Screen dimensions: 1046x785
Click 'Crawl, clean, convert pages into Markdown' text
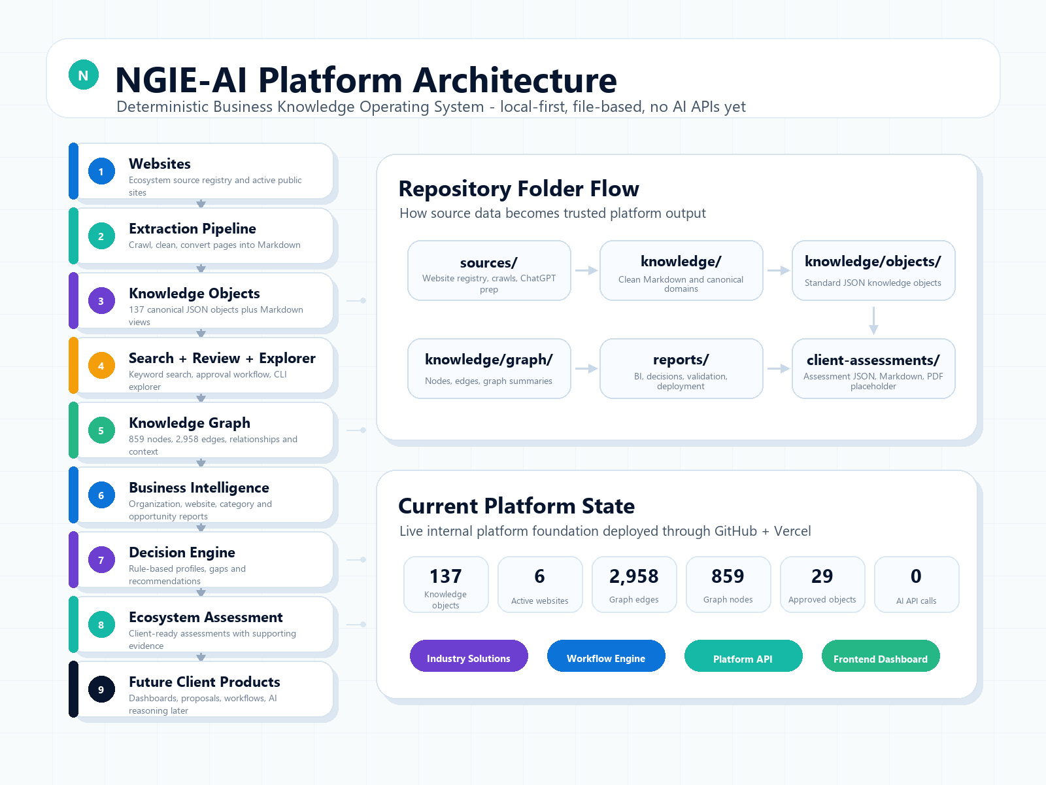[x=214, y=245]
